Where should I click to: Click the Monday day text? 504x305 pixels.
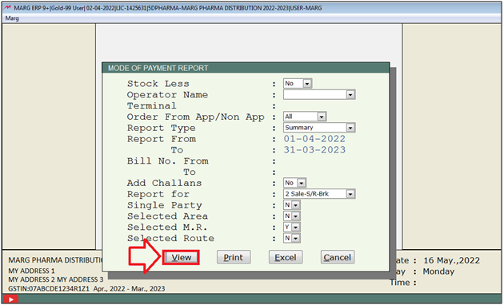(438, 271)
